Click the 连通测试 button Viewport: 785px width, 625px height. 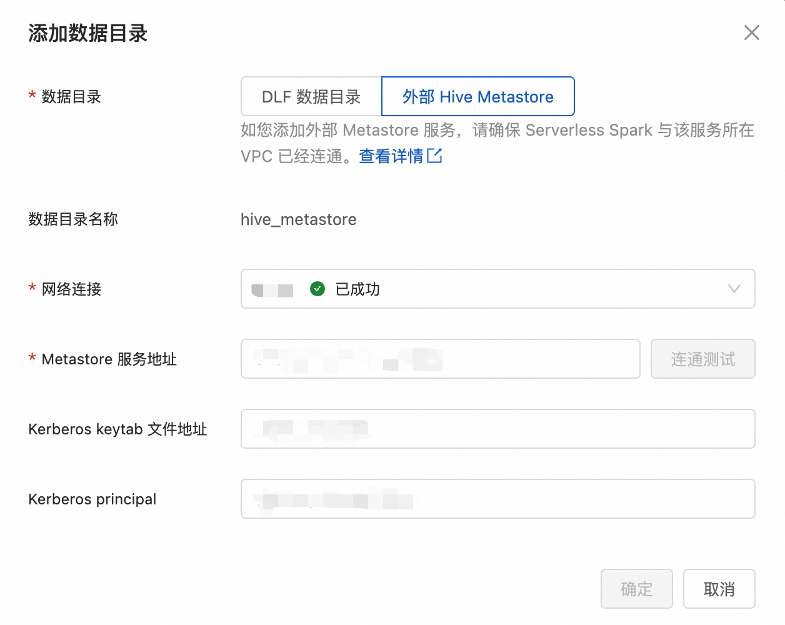click(703, 359)
